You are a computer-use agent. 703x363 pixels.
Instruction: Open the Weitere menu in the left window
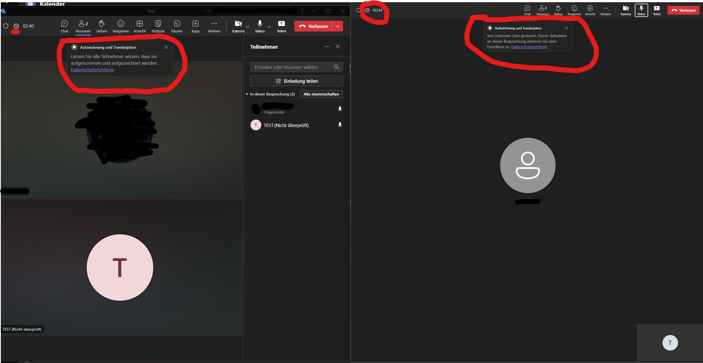(x=214, y=26)
